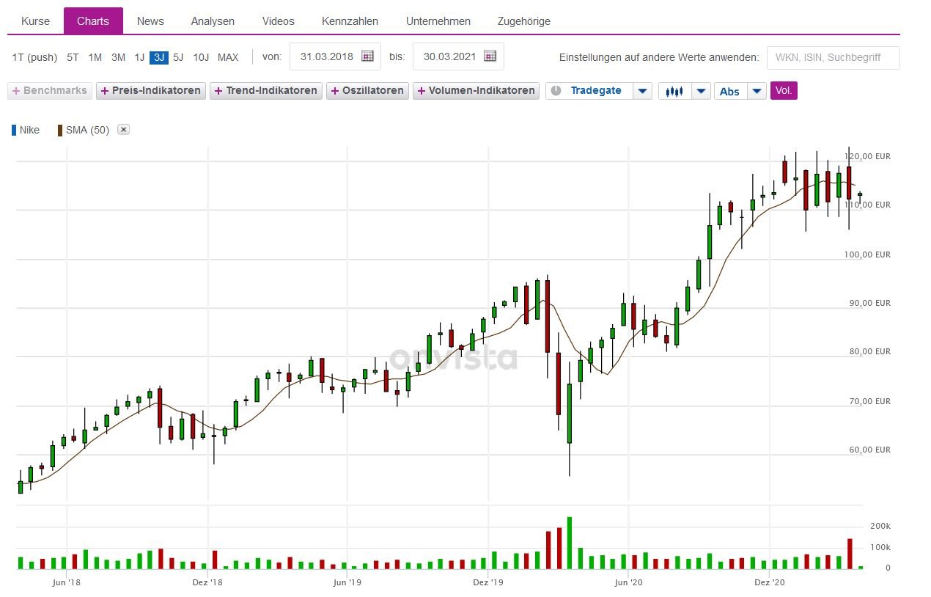Click the candlestick chart type icon

point(674,91)
